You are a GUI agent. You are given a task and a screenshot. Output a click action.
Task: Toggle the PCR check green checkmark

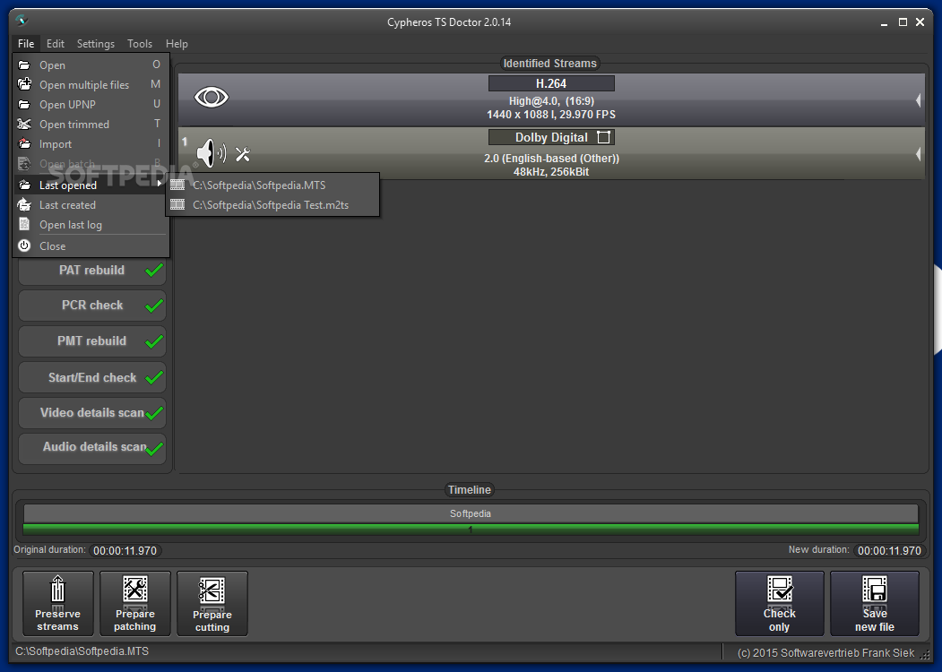point(154,306)
